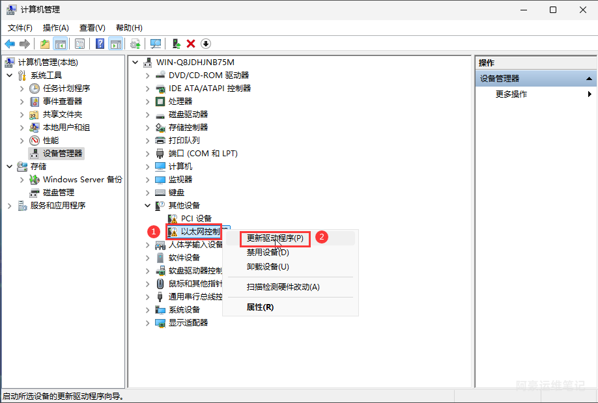The width and height of the screenshot is (598, 403).
Task: Expand the DVD/CD-ROM 驱动器 node
Action: pyautogui.click(x=148, y=76)
